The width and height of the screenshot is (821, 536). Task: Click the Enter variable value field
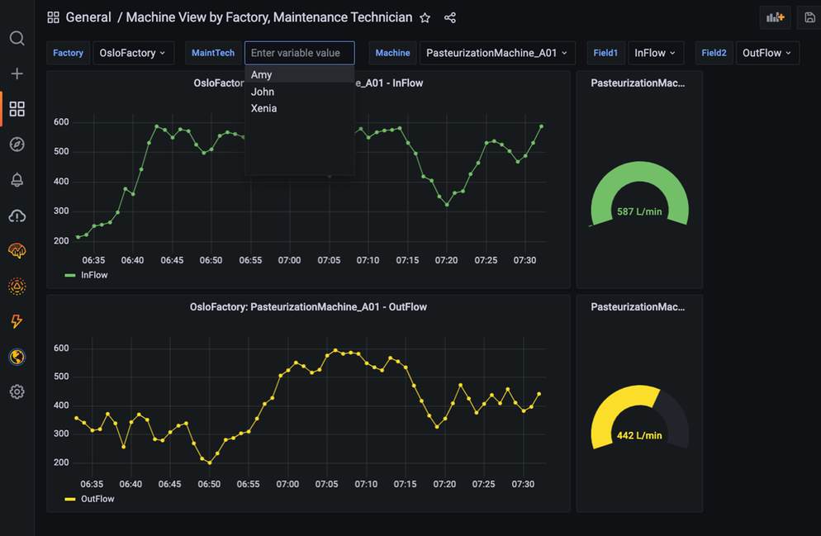pos(300,53)
